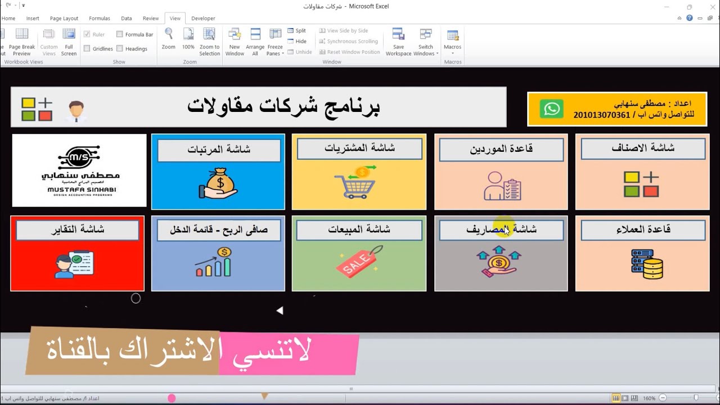Image resolution: width=720 pixels, height=405 pixels.
Task: Click the zoom slider handle in status bar
Action: click(x=696, y=398)
